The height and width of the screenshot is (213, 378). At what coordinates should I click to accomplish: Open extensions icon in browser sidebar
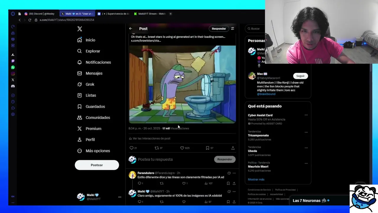pyautogui.click(x=13, y=108)
